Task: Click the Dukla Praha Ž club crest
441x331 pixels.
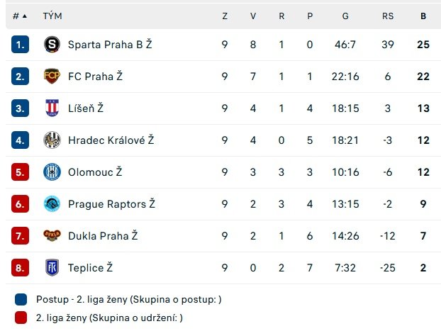Action: click(52, 236)
